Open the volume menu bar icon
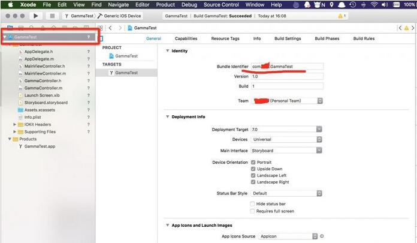The image size is (417, 243). click(384, 5)
